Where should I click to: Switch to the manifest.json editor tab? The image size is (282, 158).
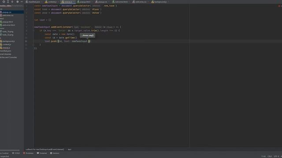tap(33, 2)
